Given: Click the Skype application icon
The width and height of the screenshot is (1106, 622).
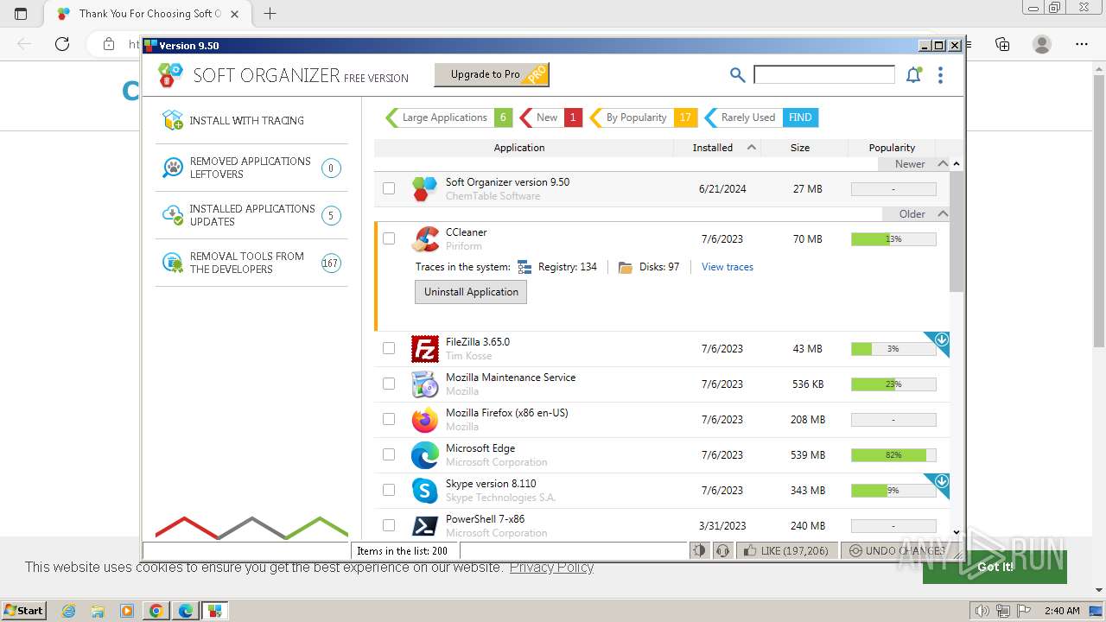Looking at the screenshot, I should (x=425, y=491).
